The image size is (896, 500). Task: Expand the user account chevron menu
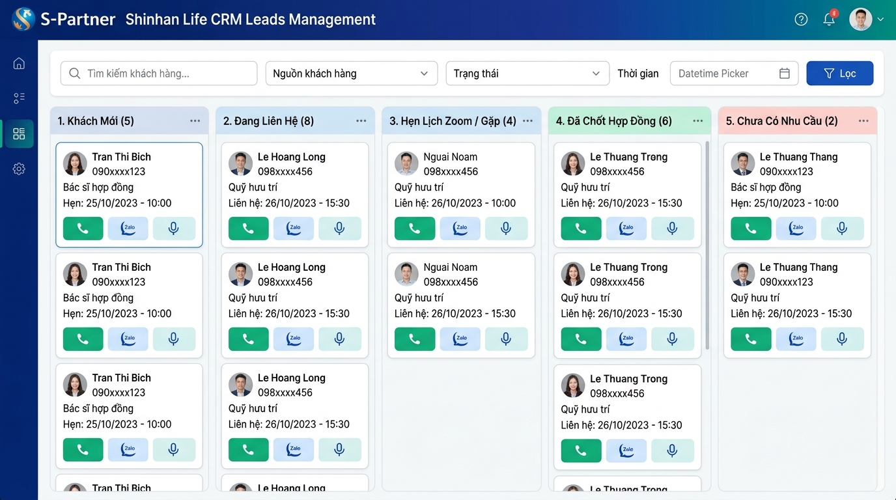tap(881, 20)
